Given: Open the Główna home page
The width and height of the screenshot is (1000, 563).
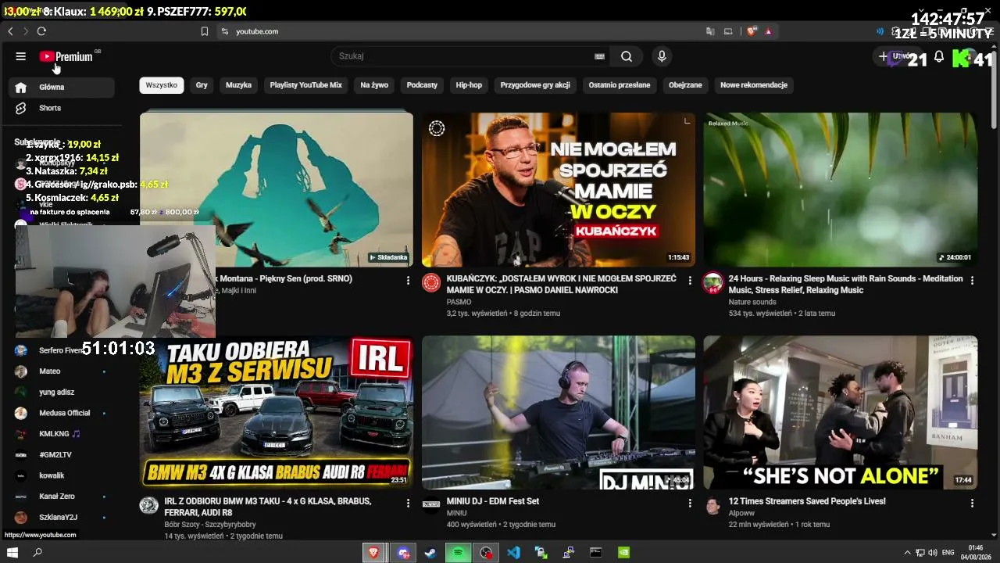Looking at the screenshot, I should (x=62, y=87).
